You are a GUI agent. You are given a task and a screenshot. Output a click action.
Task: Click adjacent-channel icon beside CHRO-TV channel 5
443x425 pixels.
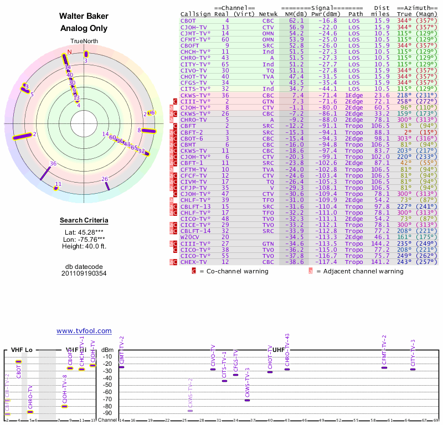coord(171,118)
